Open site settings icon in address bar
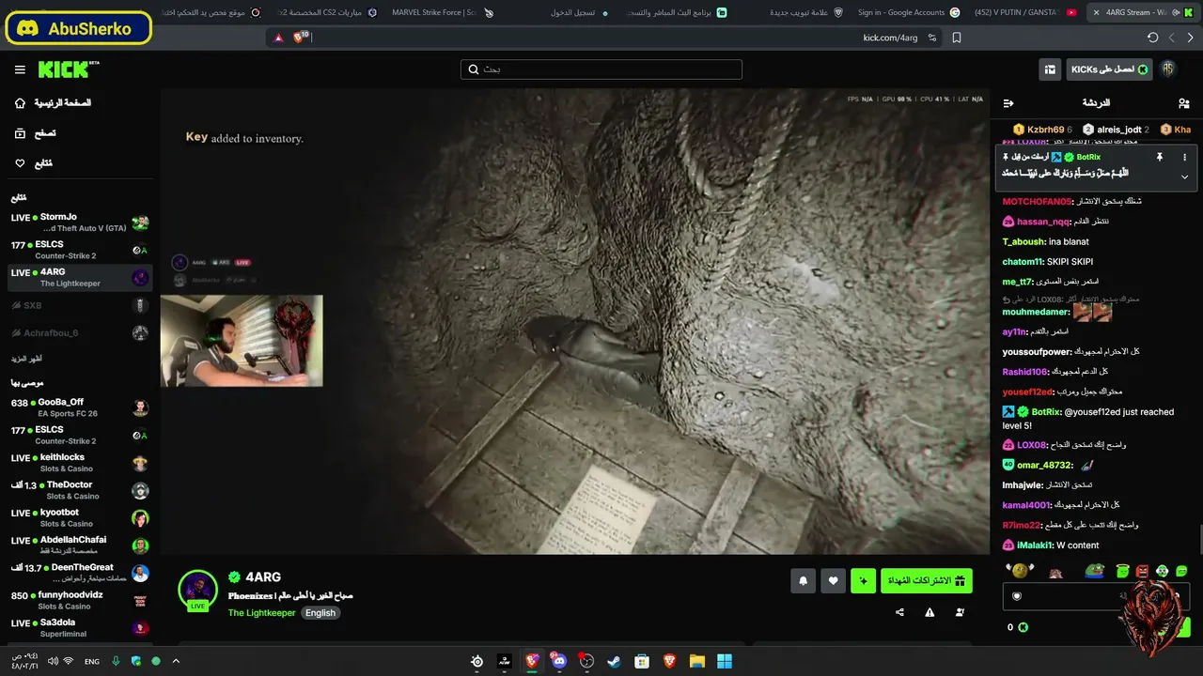The image size is (1203, 676). [x=932, y=38]
